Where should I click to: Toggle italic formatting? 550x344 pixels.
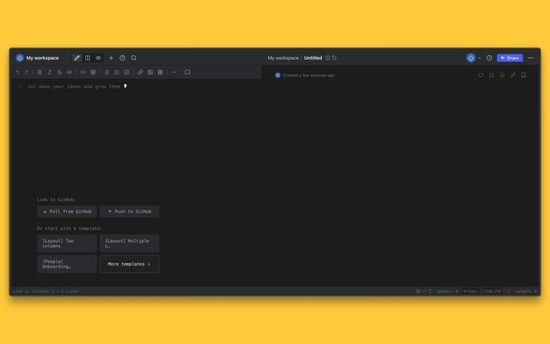tap(49, 72)
